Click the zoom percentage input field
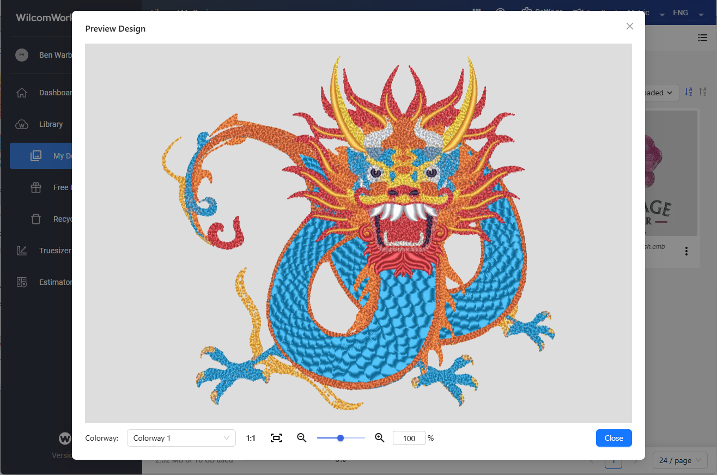The image size is (717, 475). tap(409, 438)
